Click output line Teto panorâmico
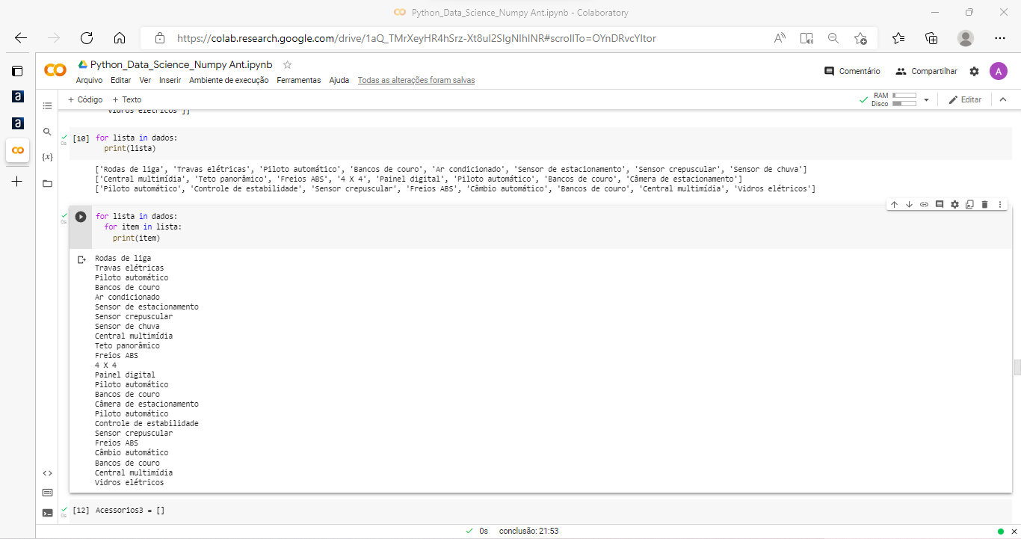 coord(127,346)
